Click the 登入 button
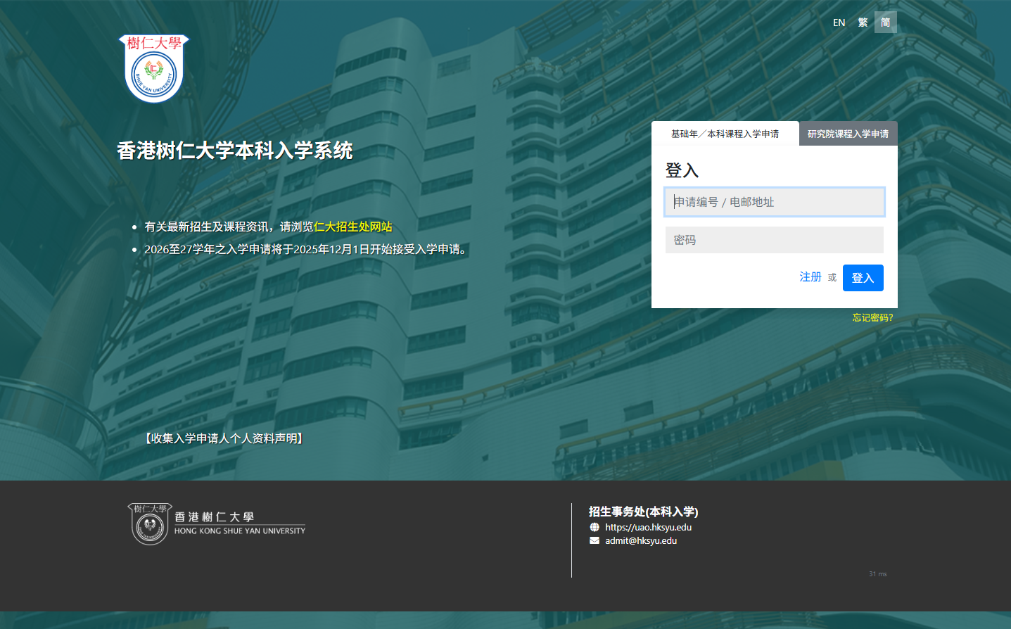Screen dimensions: 1011x629 (863, 277)
